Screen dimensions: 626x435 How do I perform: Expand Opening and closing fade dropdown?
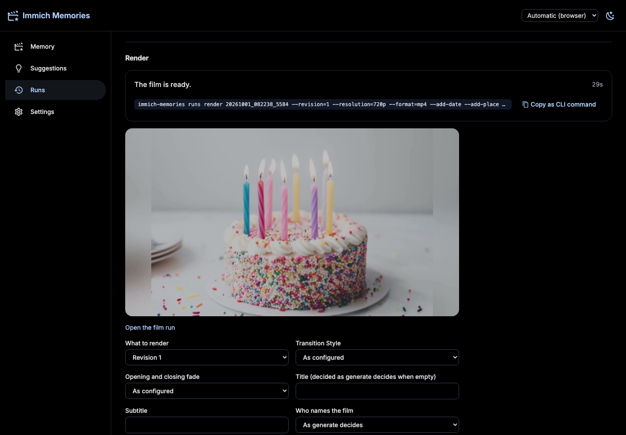[x=207, y=391]
